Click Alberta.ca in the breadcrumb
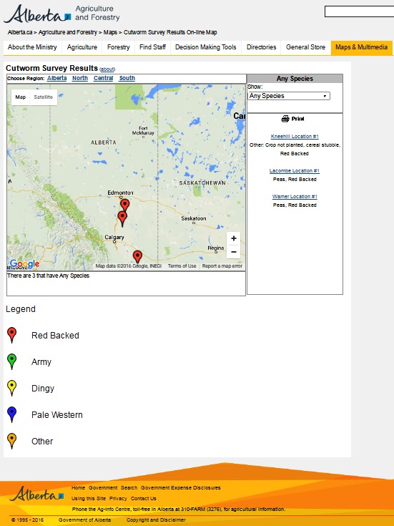Screen dimensions: 394x526 point(20,32)
